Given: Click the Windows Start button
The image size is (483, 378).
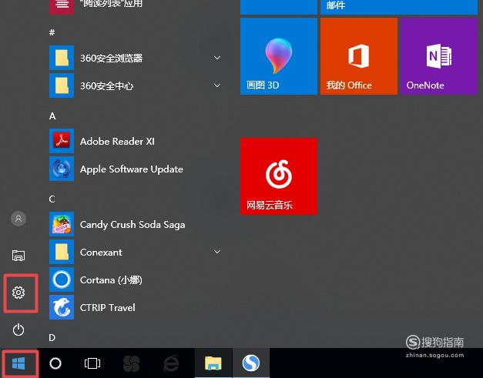Looking at the screenshot, I should (18, 363).
